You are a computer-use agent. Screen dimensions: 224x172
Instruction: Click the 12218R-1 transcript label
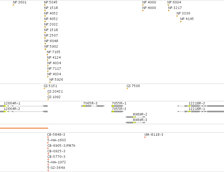coord(197,109)
